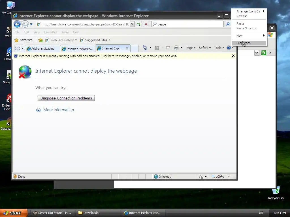Open the recent pages dropdown arrow
This screenshot has width=290, height=217.
tap(31, 24)
